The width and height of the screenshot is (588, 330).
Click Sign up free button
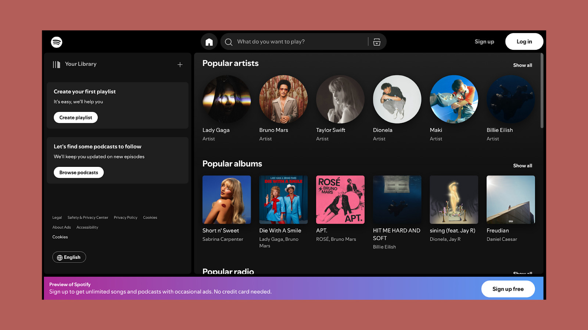click(x=508, y=289)
